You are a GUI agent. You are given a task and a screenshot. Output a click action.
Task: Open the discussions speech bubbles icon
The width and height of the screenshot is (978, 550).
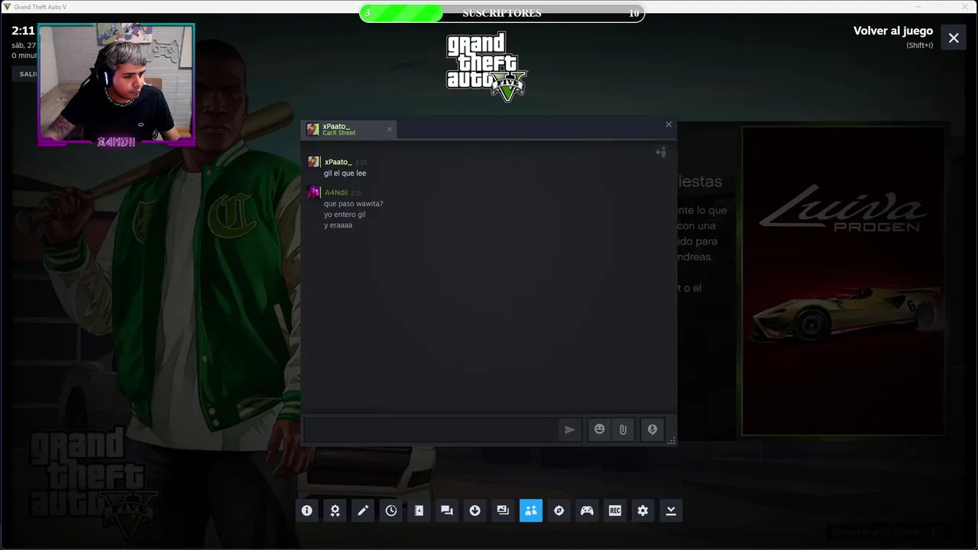point(447,510)
